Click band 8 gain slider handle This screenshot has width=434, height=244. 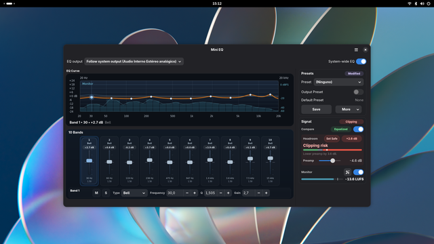(x=230, y=162)
